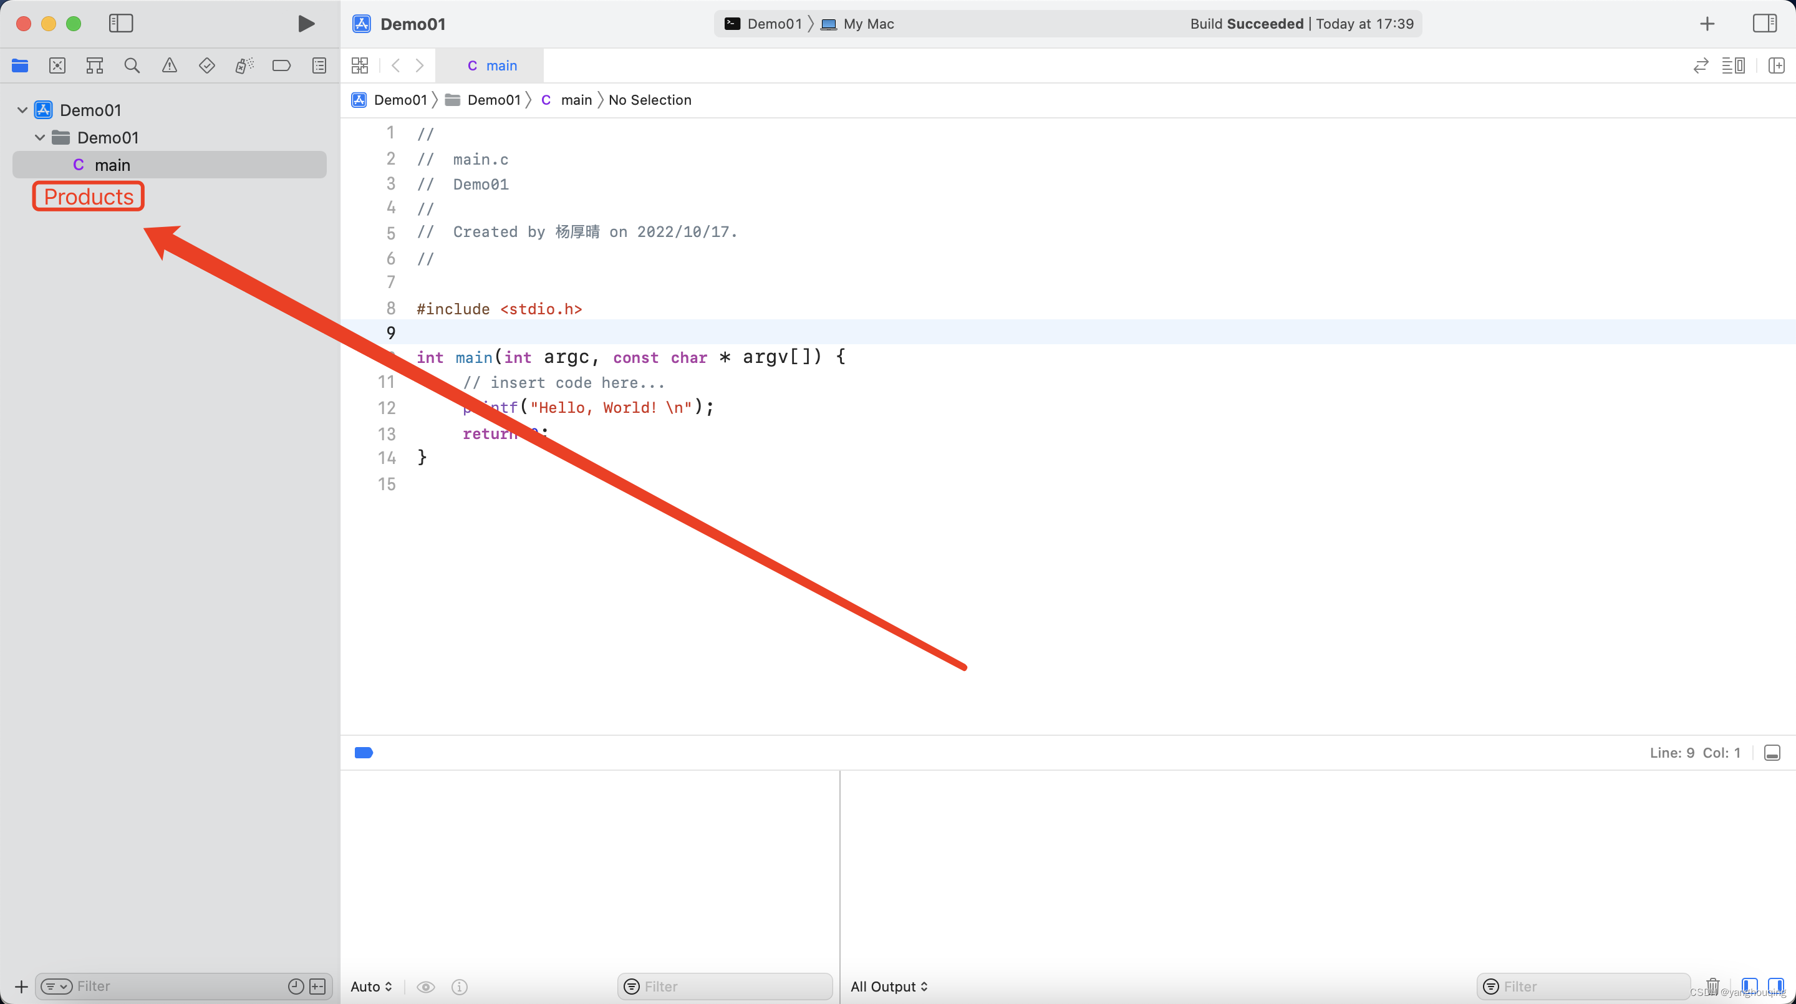Open the Breakpoint navigator tag icon
The height and width of the screenshot is (1004, 1796).
point(281,65)
